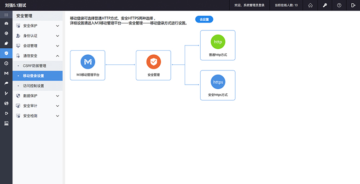Click the hexagon icon in dark sidebar
This screenshot has width=360, height=184.
(6, 63)
